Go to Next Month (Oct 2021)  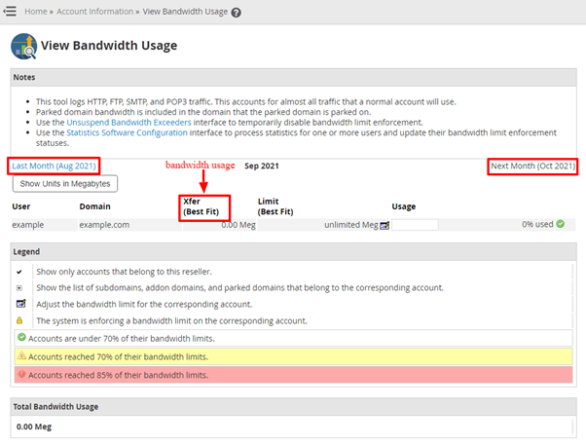click(532, 166)
